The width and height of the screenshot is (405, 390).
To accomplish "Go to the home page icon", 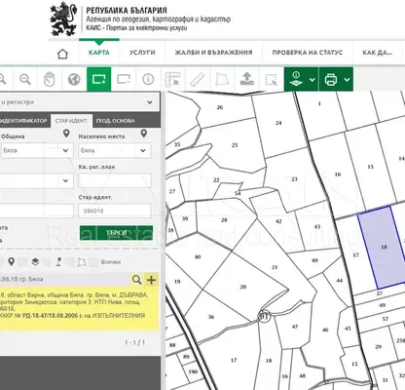I will pos(62,54).
